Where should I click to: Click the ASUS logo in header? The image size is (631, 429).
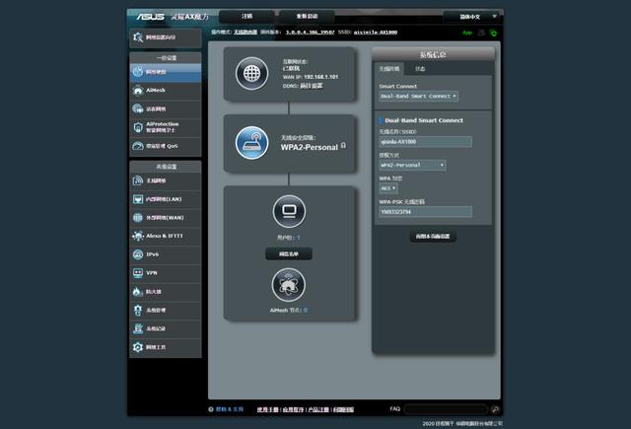tap(150, 17)
